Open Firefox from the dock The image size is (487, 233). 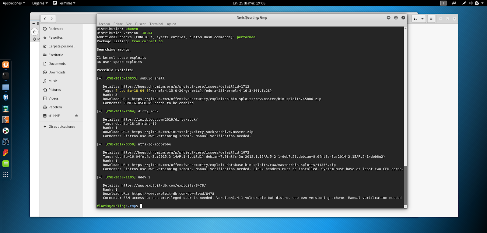tap(5, 65)
